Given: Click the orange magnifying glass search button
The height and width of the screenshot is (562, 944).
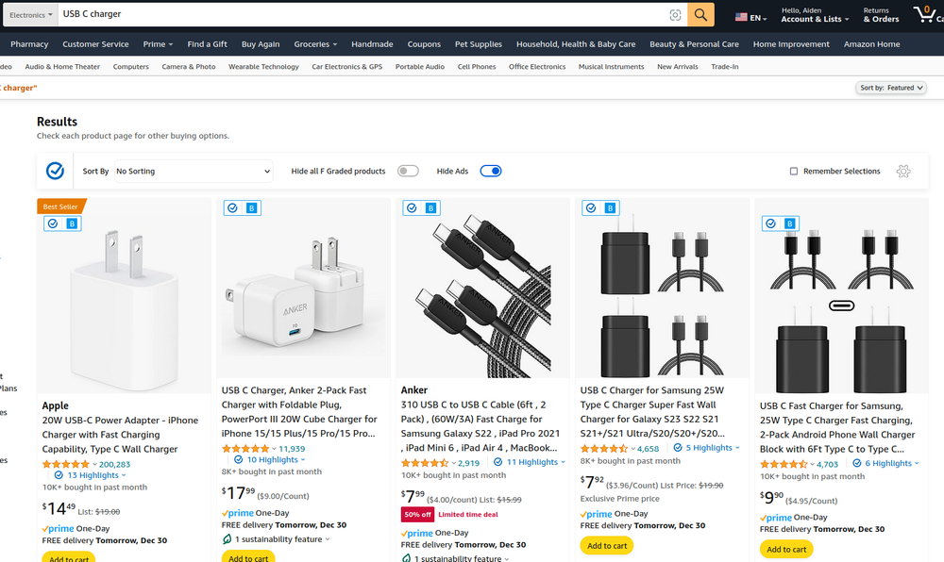Looking at the screenshot, I should tap(699, 14).
